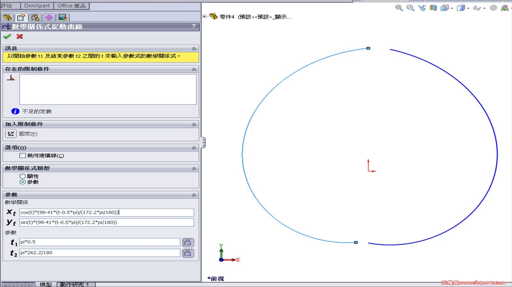Collapse the 選項(O) section

click(194, 148)
